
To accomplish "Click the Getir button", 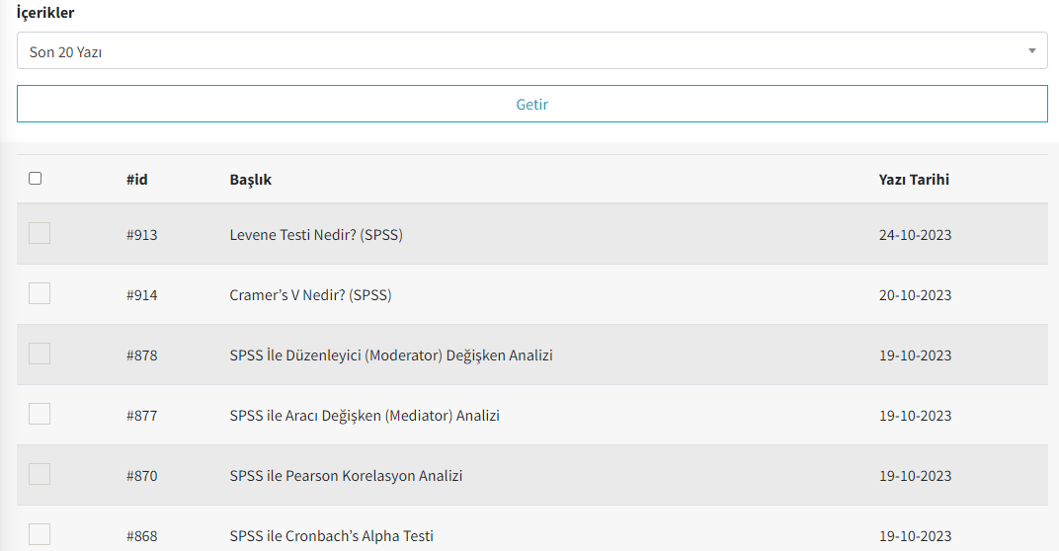I will click(532, 104).
